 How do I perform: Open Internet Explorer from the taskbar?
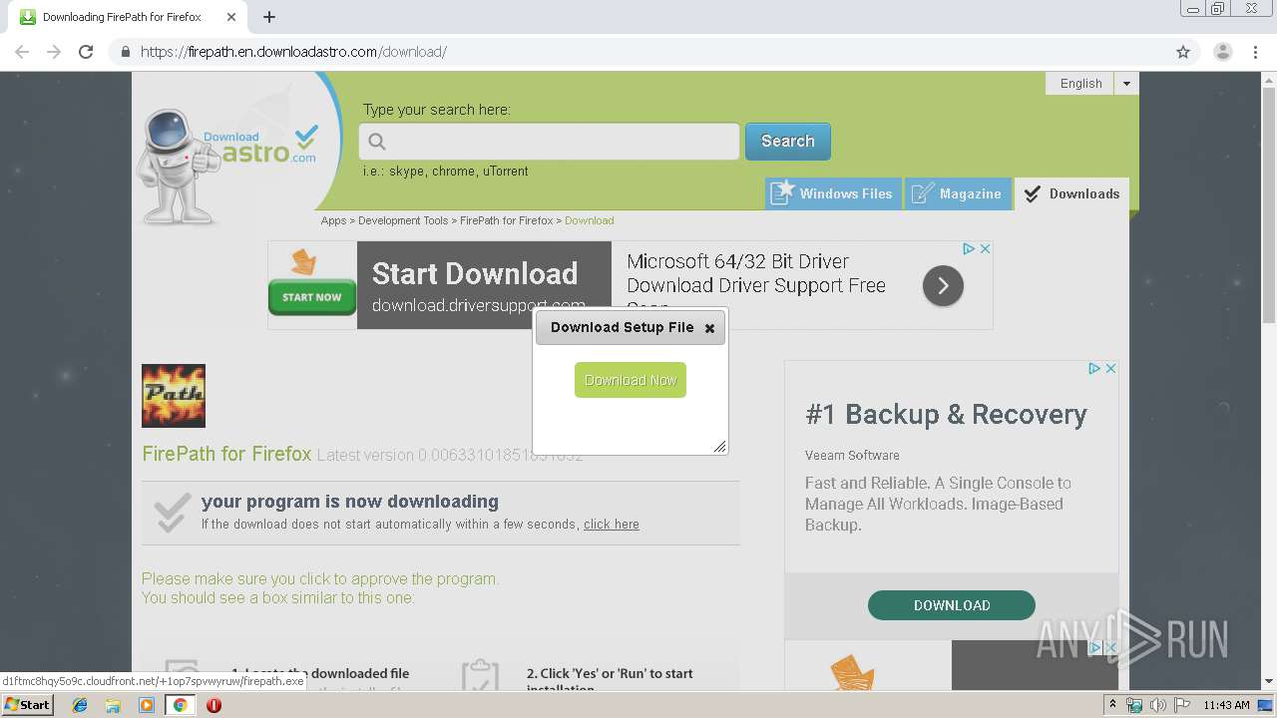pos(80,705)
